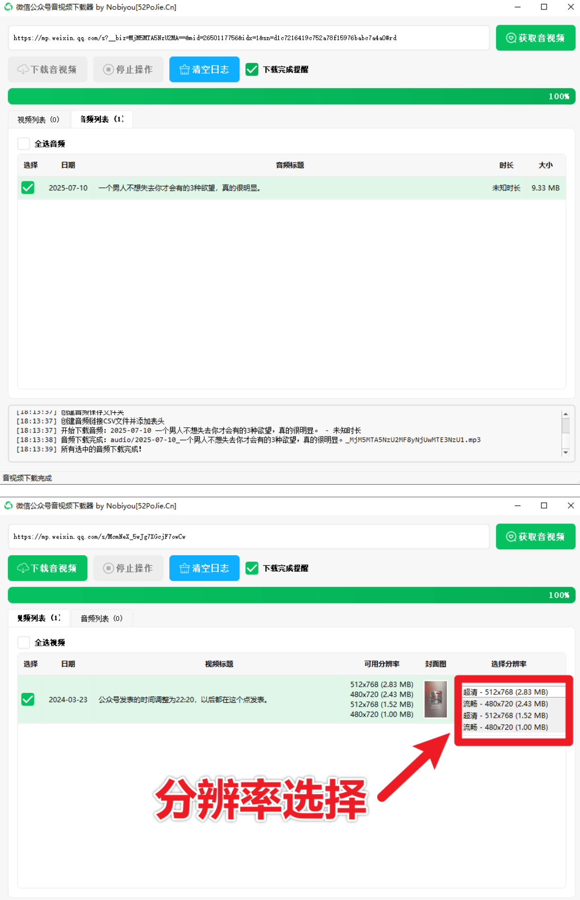Click URL input field in top window
580x900 pixels.
click(249, 38)
